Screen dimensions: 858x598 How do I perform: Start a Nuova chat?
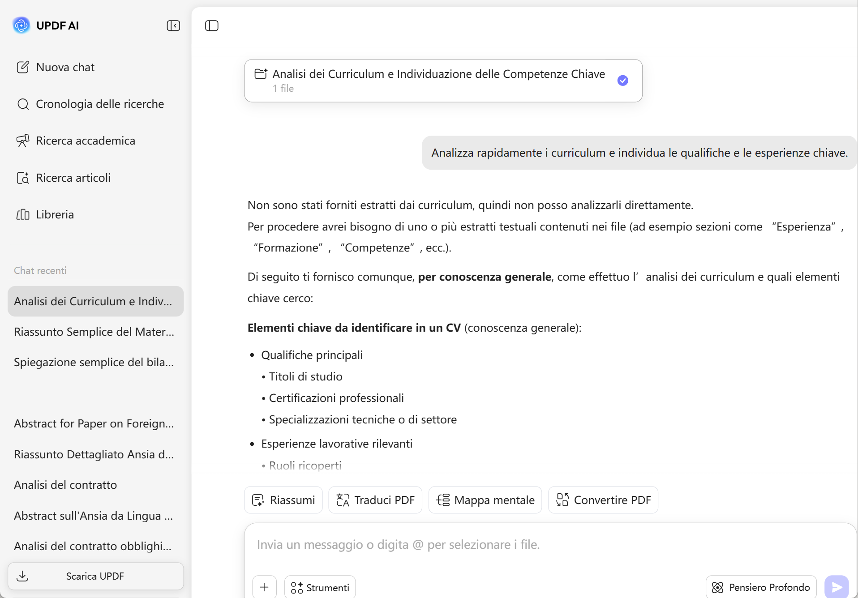pyautogui.click(x=65, y=67)
